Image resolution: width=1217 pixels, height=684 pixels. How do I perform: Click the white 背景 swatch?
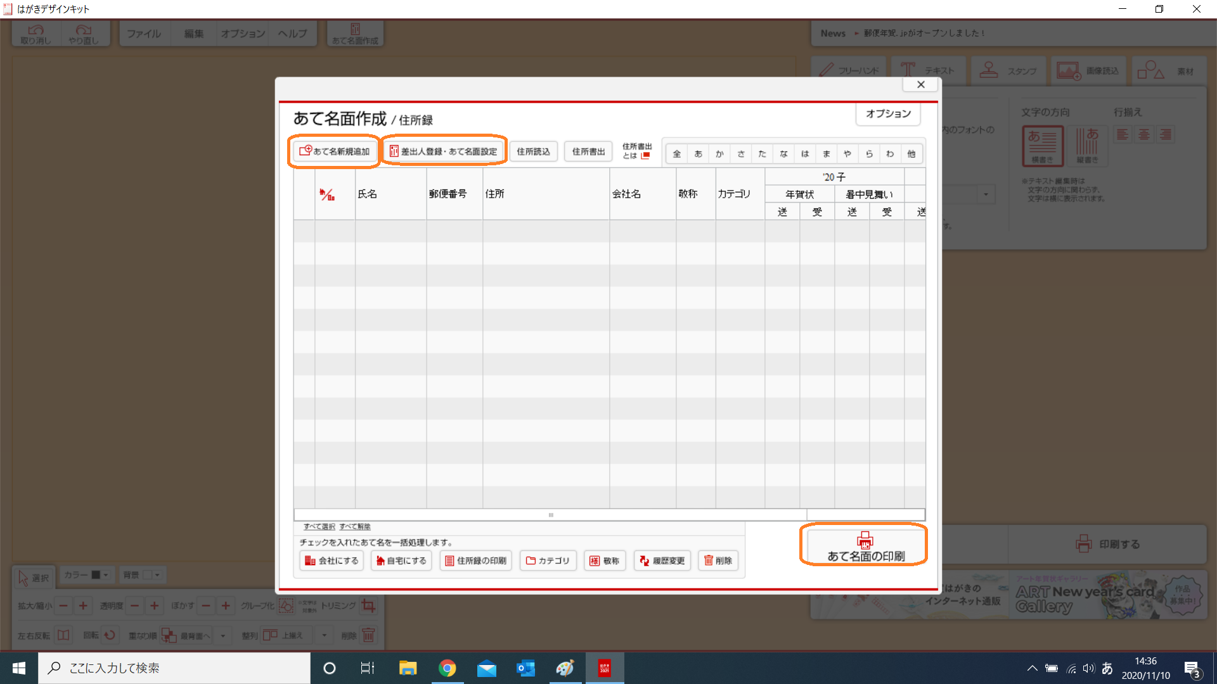pos(148,575)
